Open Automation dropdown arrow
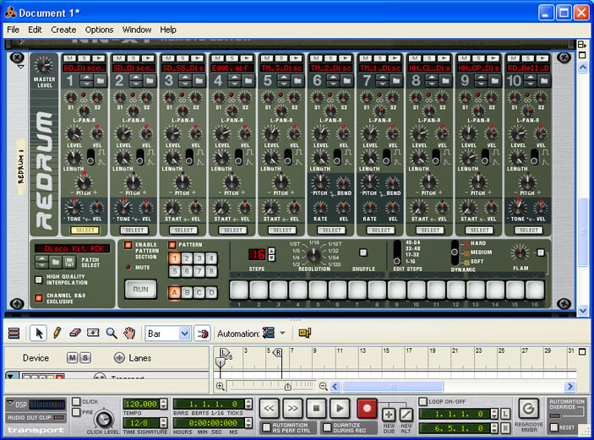Screen dimensions: 594x440 (282, 334)
